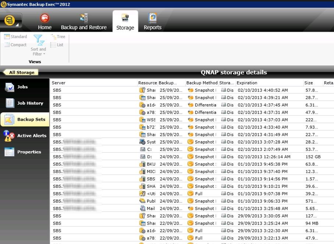
Task: Open Jobs in the left sidebar
Action: pos(25,87)
